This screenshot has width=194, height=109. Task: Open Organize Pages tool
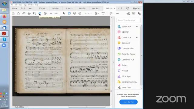coord(128,54)
